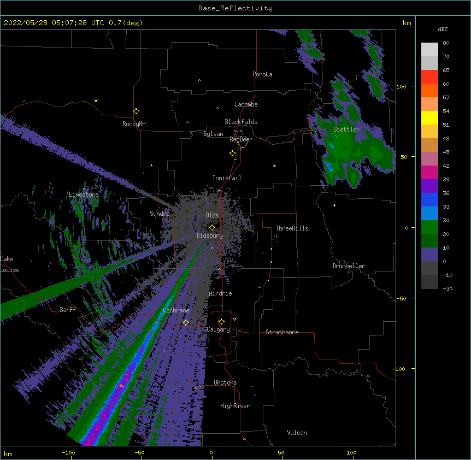Click the 50 tick label on bottom axis

click(281, 452)
